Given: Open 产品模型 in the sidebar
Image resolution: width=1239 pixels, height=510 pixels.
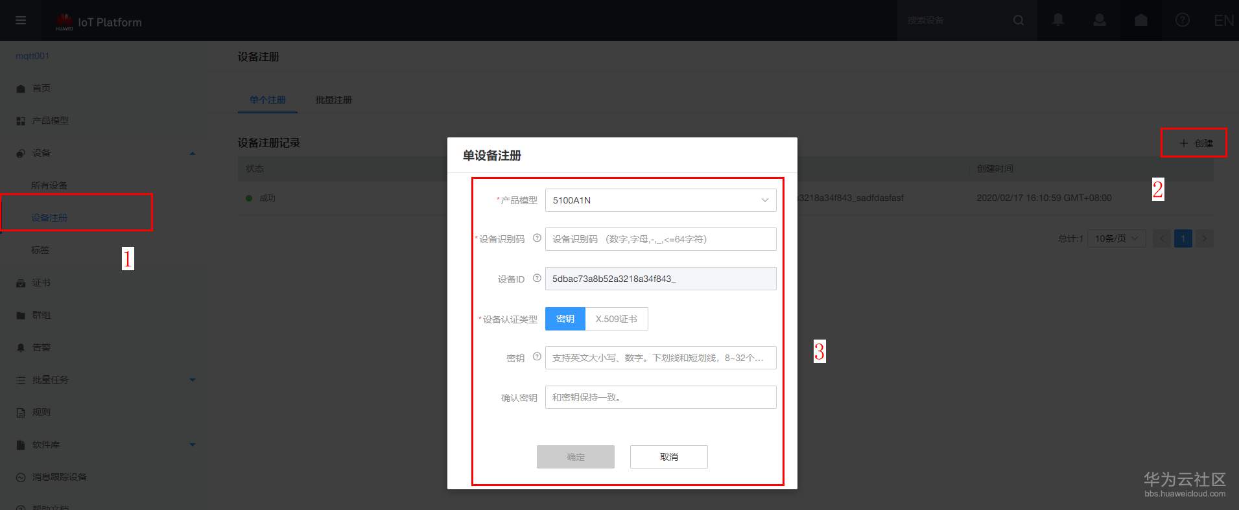Looking at the screenshot, I should click(x=51, y=121).
